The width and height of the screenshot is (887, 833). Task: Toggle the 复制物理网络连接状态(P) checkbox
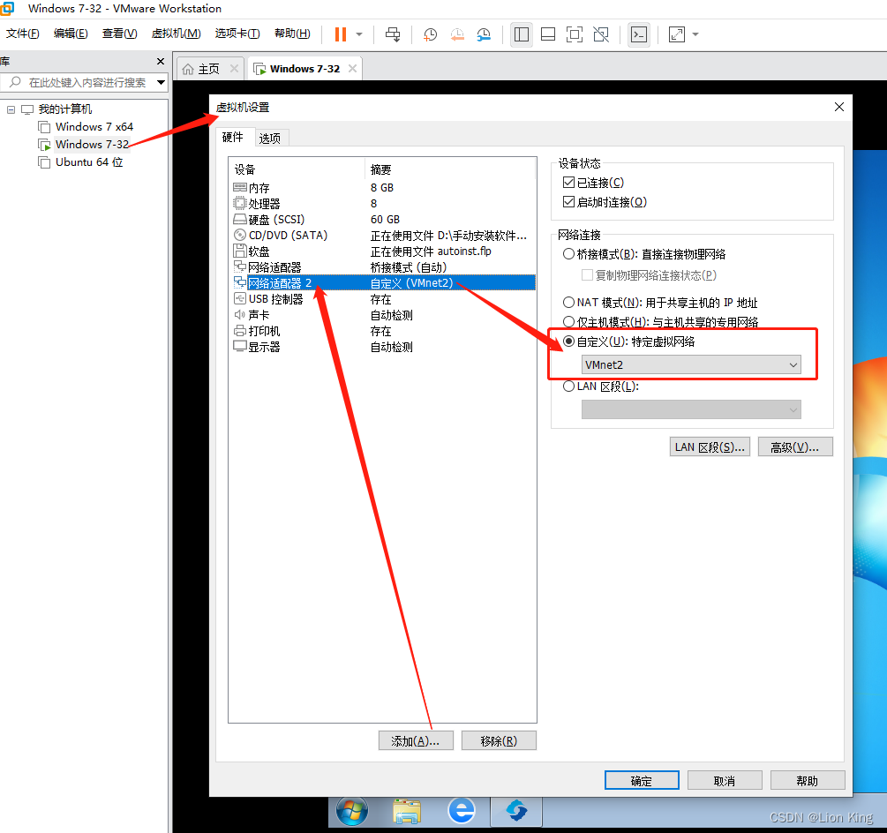click(587, 274)
